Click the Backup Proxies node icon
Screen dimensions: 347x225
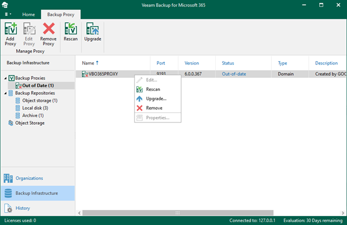(11, 78)
